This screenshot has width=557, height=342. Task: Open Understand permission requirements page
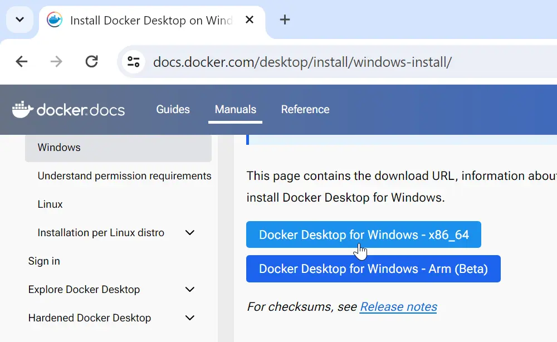click(124, 176)
